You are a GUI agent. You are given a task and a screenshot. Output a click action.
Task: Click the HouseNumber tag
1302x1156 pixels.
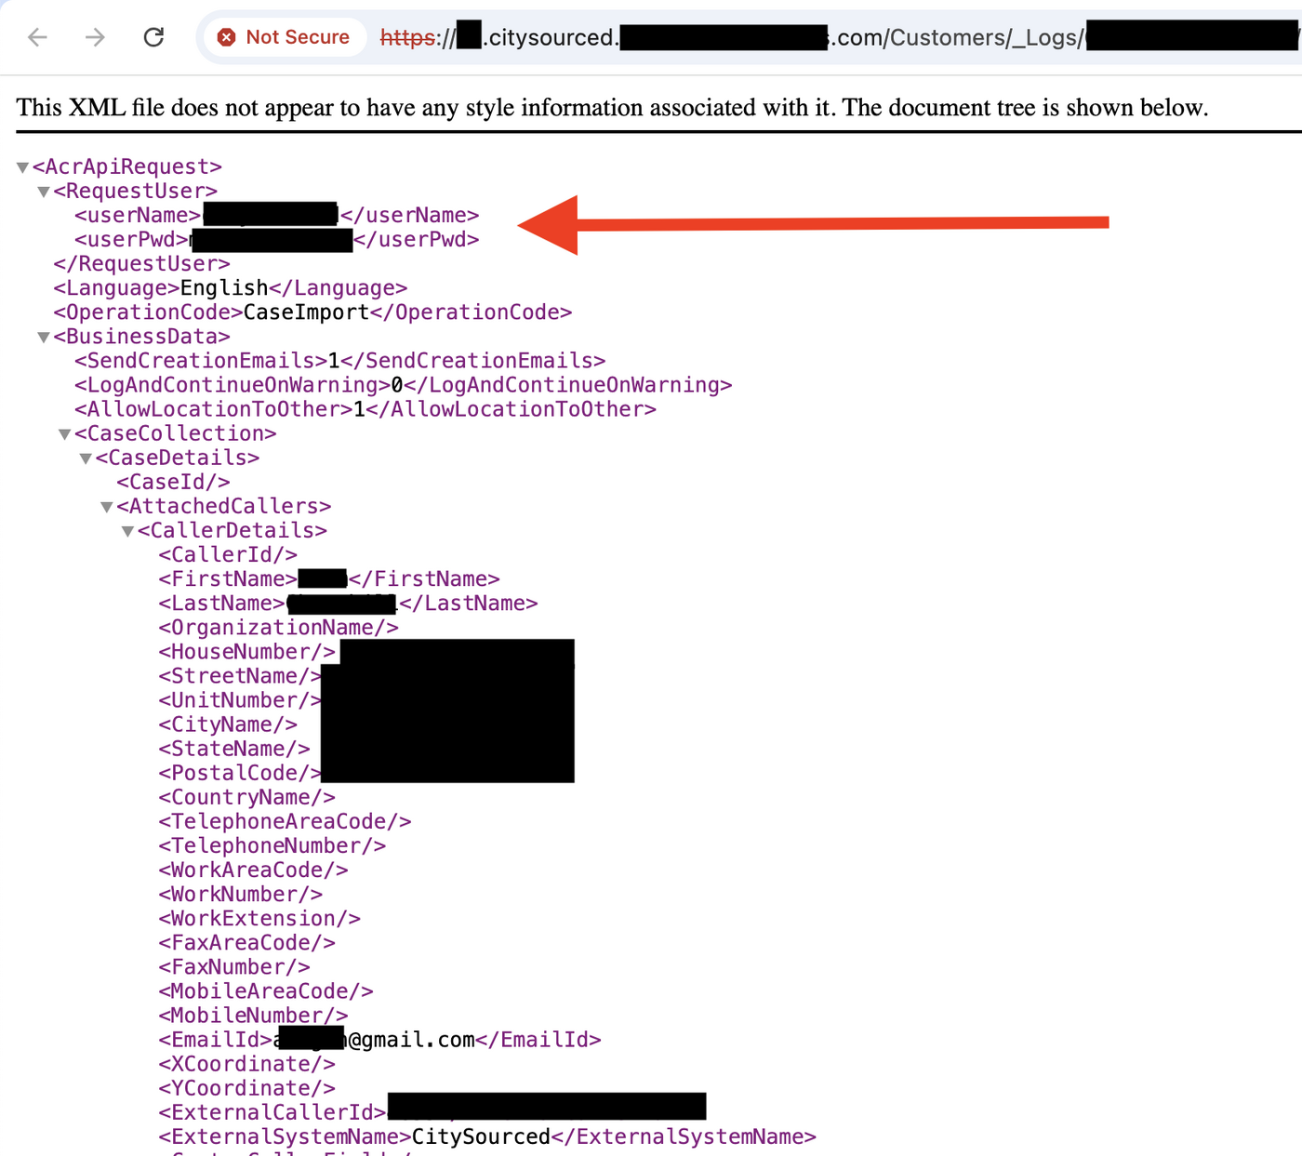[x=247, y=652]
